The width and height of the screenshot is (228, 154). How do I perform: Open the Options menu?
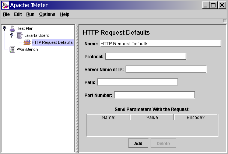[x=47, y=14]
